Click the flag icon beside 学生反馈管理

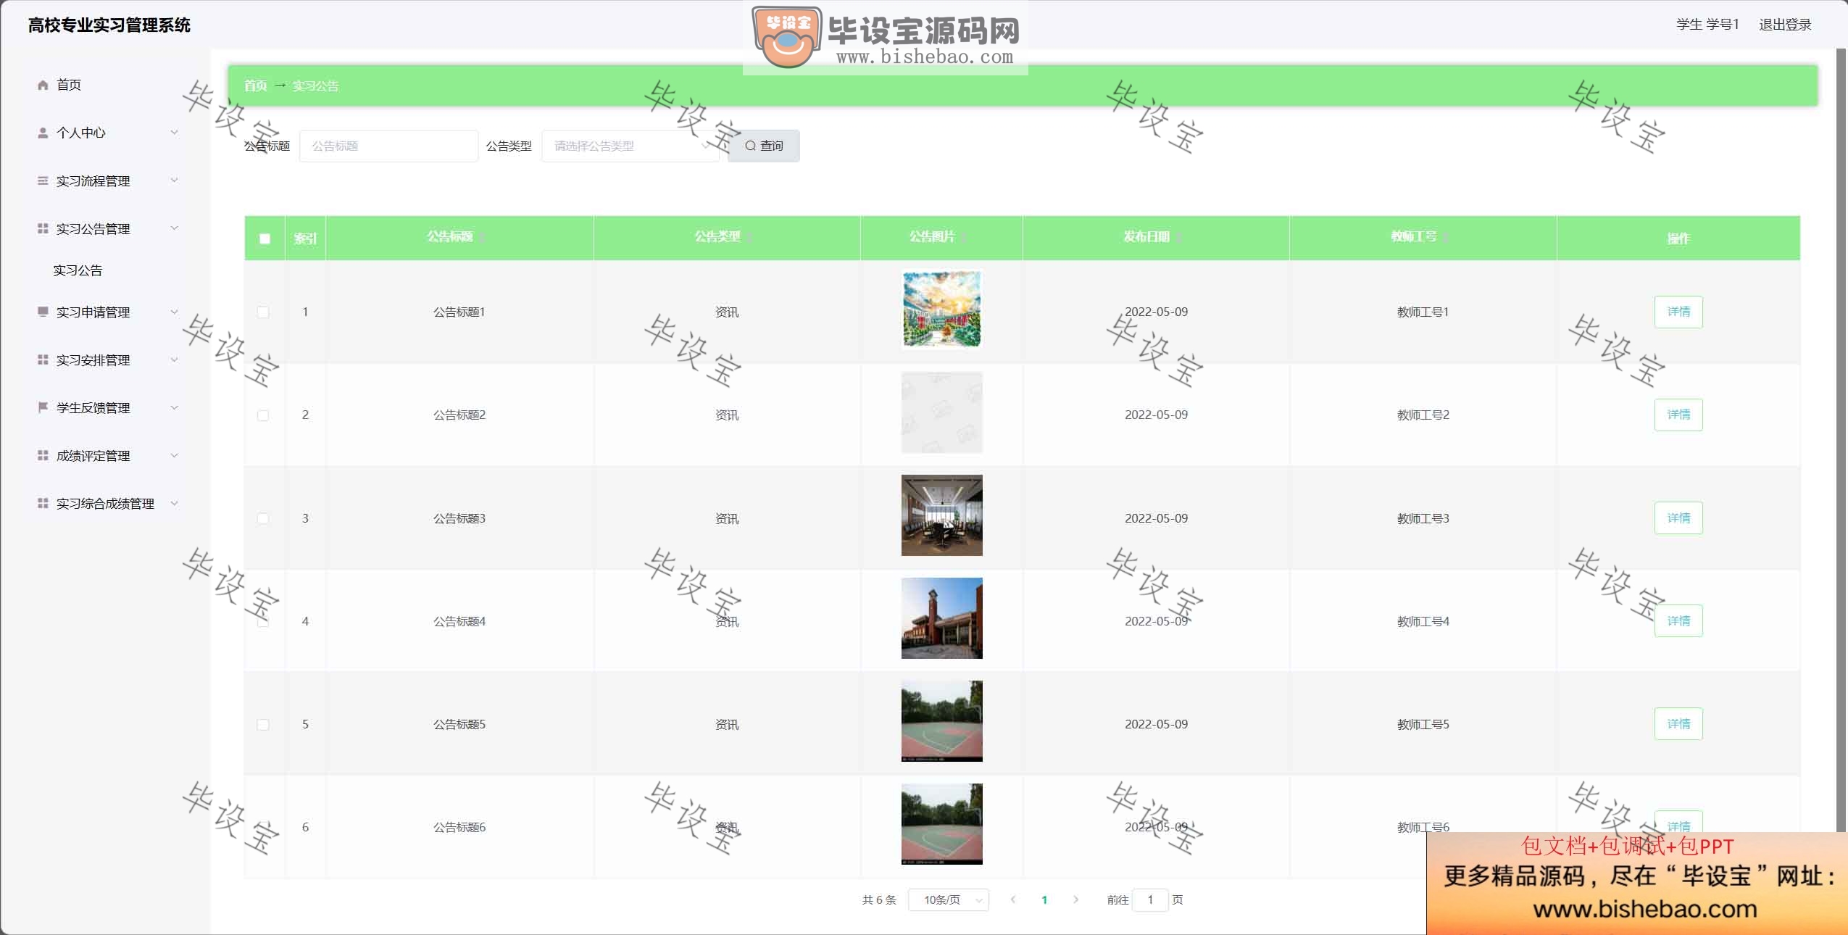pyautogui.click(x=43, y=407)
